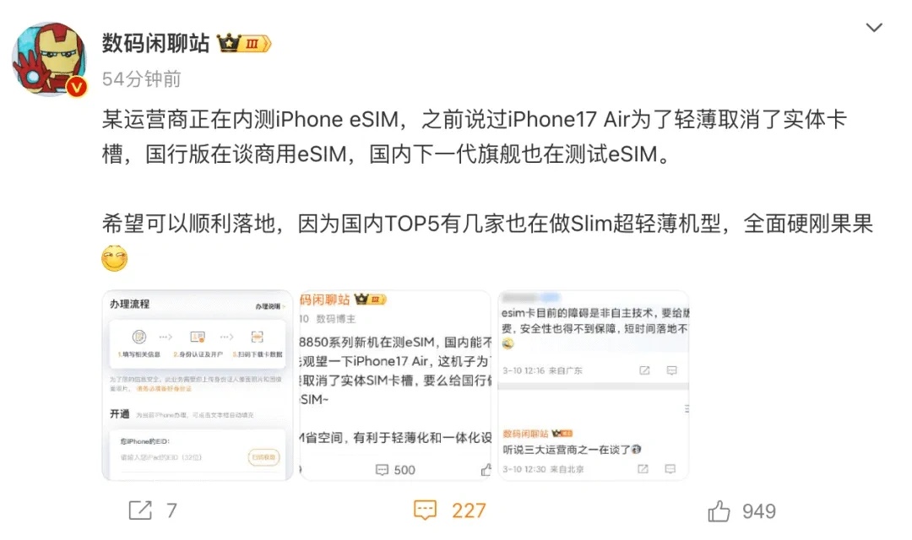Open the 办理流程 screenshot thumbnail

click(x=197, y=386)
